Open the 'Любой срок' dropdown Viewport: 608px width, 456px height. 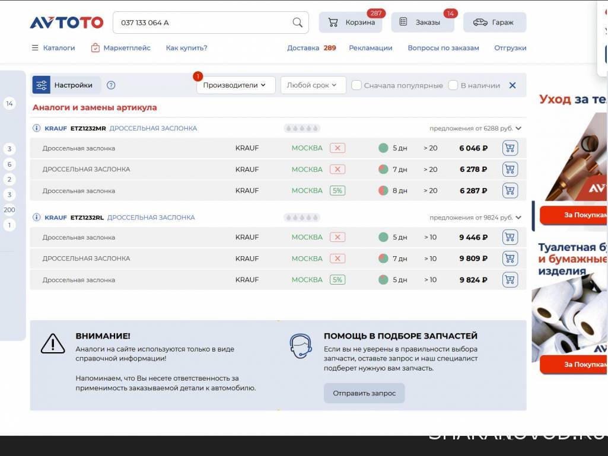(313, 85)
